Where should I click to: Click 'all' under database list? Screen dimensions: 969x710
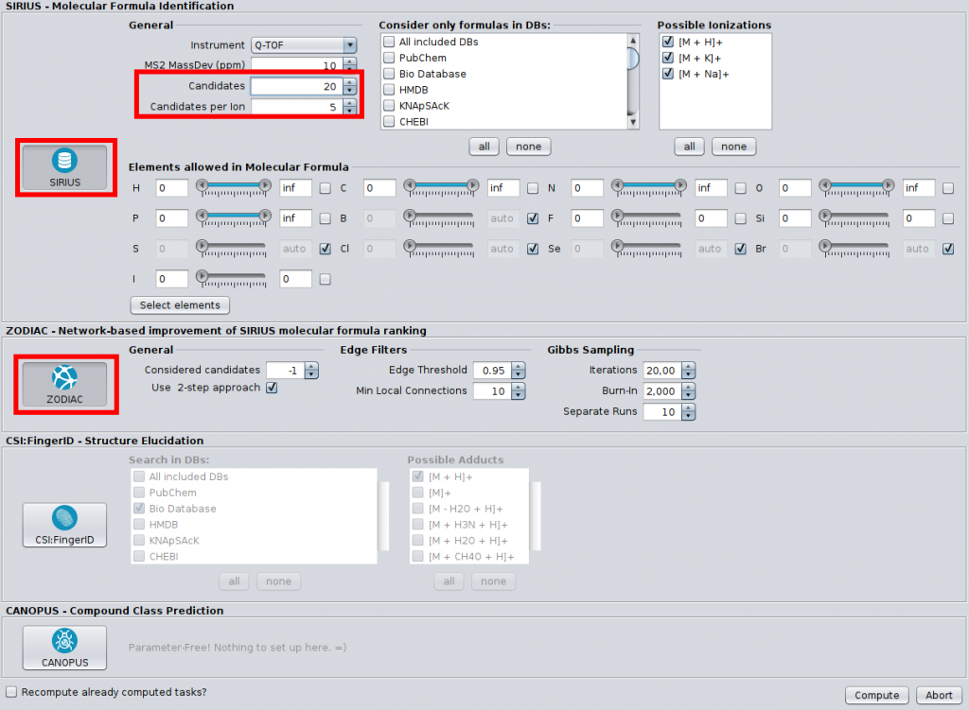tap(484, 147)
